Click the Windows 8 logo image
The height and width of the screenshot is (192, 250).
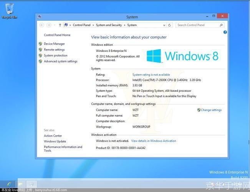tap(182, 56)
